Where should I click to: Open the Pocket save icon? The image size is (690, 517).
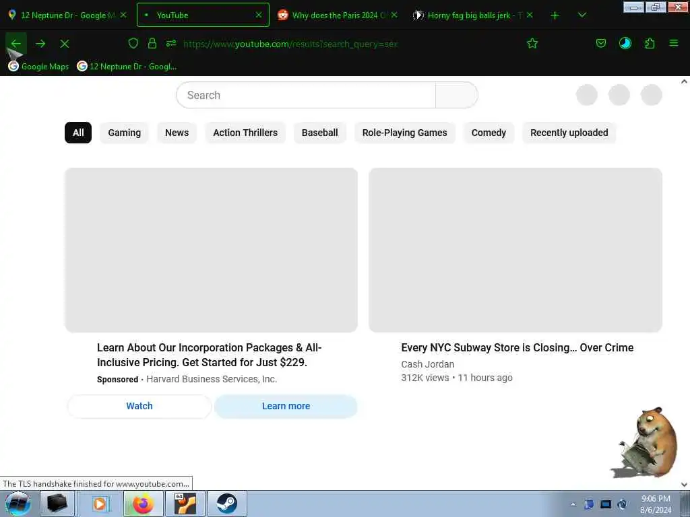click(601, 43)
